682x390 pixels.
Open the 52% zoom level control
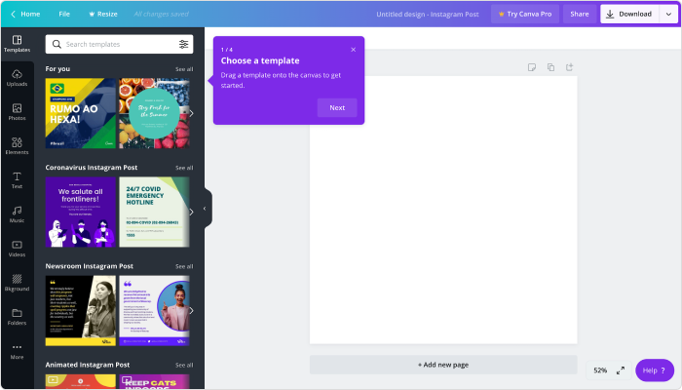click(600, 370)
